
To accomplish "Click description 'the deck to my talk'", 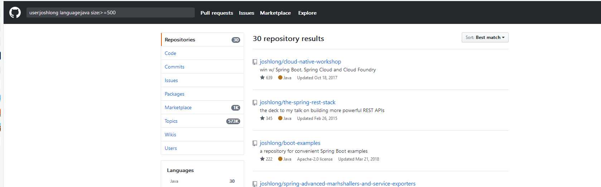I will point(322,111).
